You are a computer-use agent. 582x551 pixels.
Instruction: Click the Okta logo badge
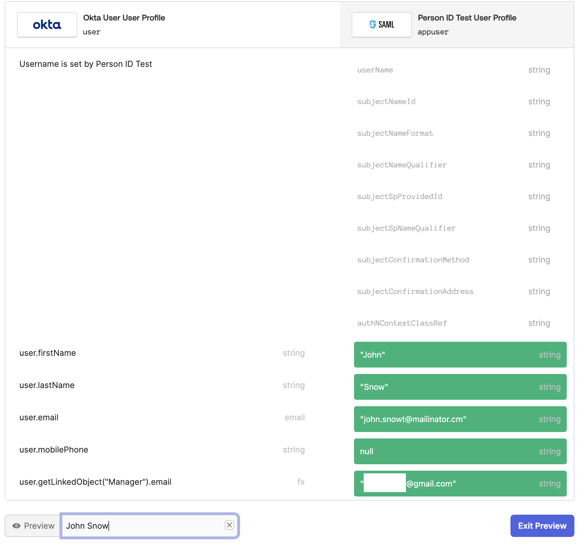[47, 25]
